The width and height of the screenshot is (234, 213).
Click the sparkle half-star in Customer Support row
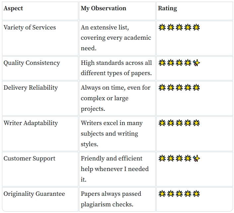(x=196, y=158)
